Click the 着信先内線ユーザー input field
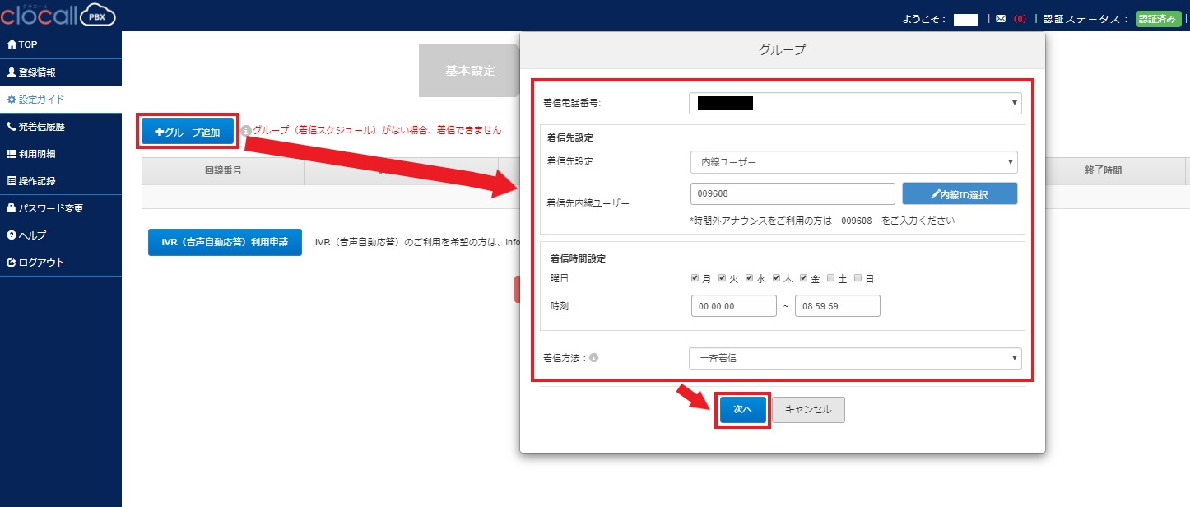Viewport: 1190px width, 507px height. click(792, 193)
